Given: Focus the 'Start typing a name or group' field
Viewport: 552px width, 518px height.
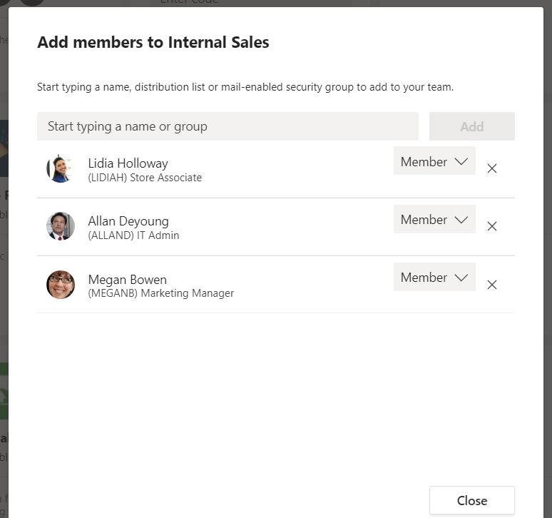Looking at the screenshot, I should click(x=228, y=126).
